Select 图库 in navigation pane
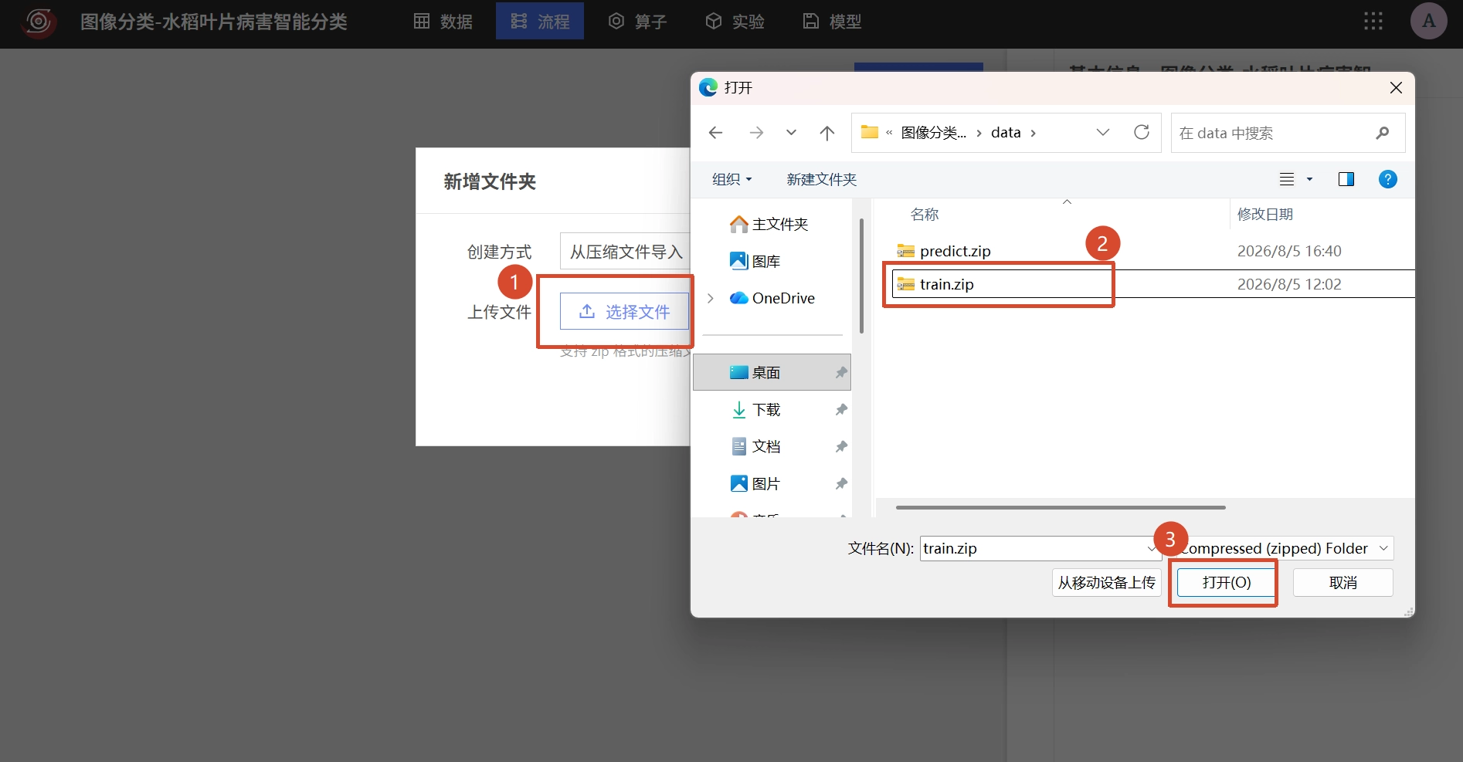This screenshot has height=762, width=1463. tap(755, 261)
